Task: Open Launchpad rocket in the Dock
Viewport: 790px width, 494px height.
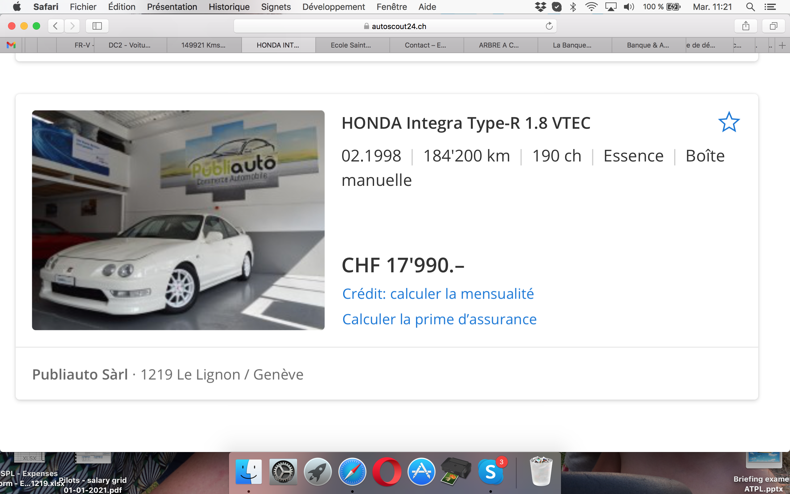Action: click(318, 472)
